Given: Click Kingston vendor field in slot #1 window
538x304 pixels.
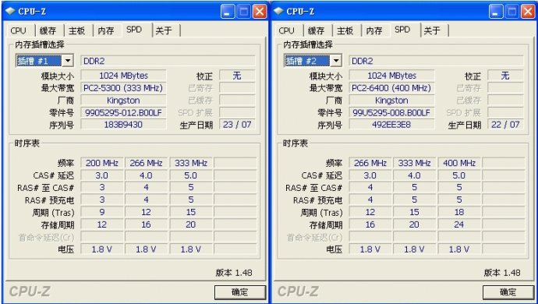Looking at the screenshot, I should (123, 101).
